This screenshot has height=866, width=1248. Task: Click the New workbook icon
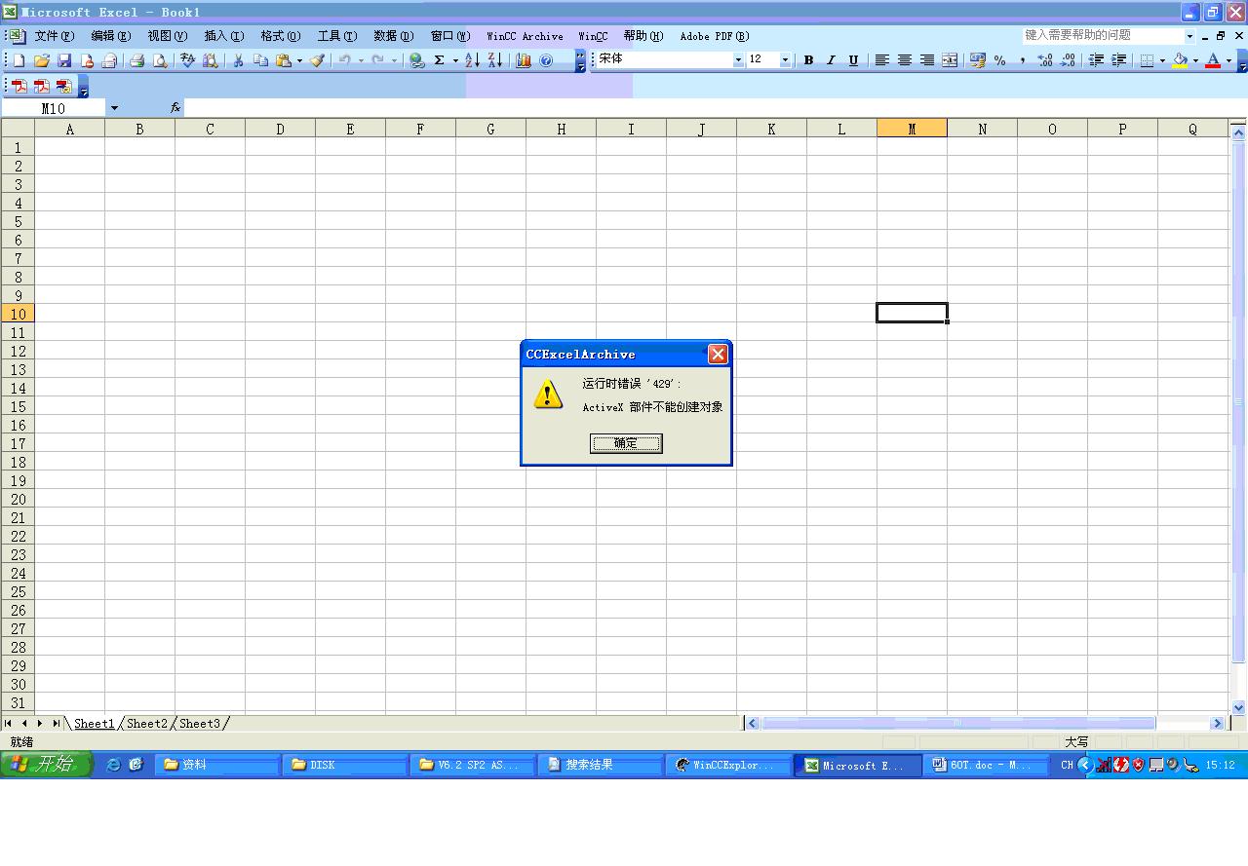tap(19, 60)
